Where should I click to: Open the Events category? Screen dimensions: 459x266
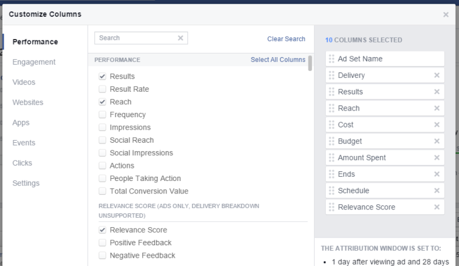pos(23,143)
